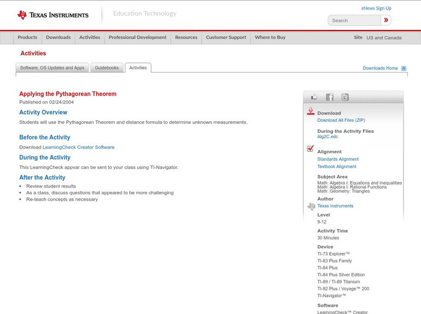Open the Downloads menu
The height and width of the screenshot is (314, 421).
(58, 37)
